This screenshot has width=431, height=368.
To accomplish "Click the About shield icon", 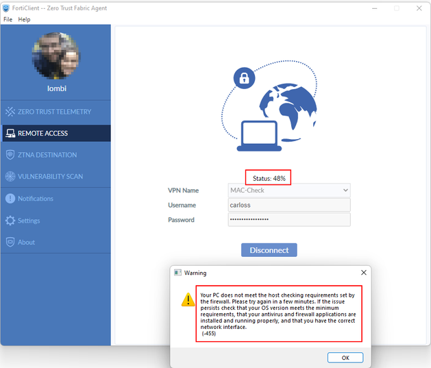I will coord(10,242).
